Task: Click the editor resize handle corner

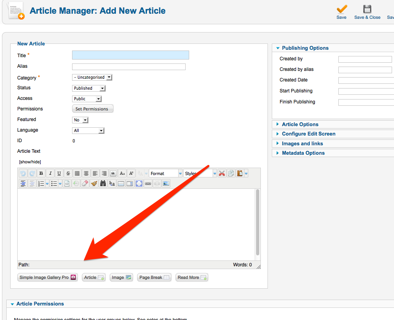Action: 258,267
